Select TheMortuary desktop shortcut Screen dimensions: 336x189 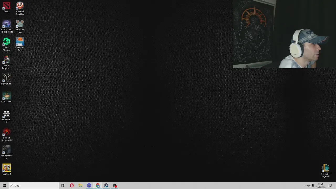[x=7, y=79]
